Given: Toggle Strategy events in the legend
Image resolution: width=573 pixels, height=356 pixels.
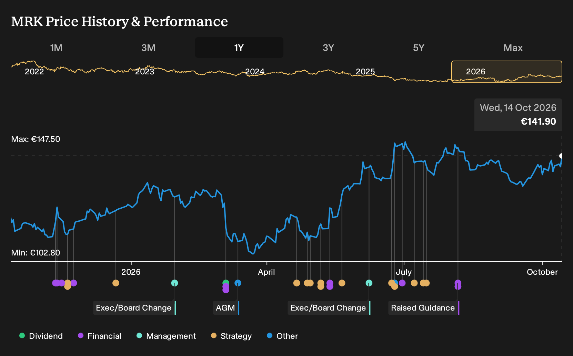Looking at the screenshot, I should point(231,336).
